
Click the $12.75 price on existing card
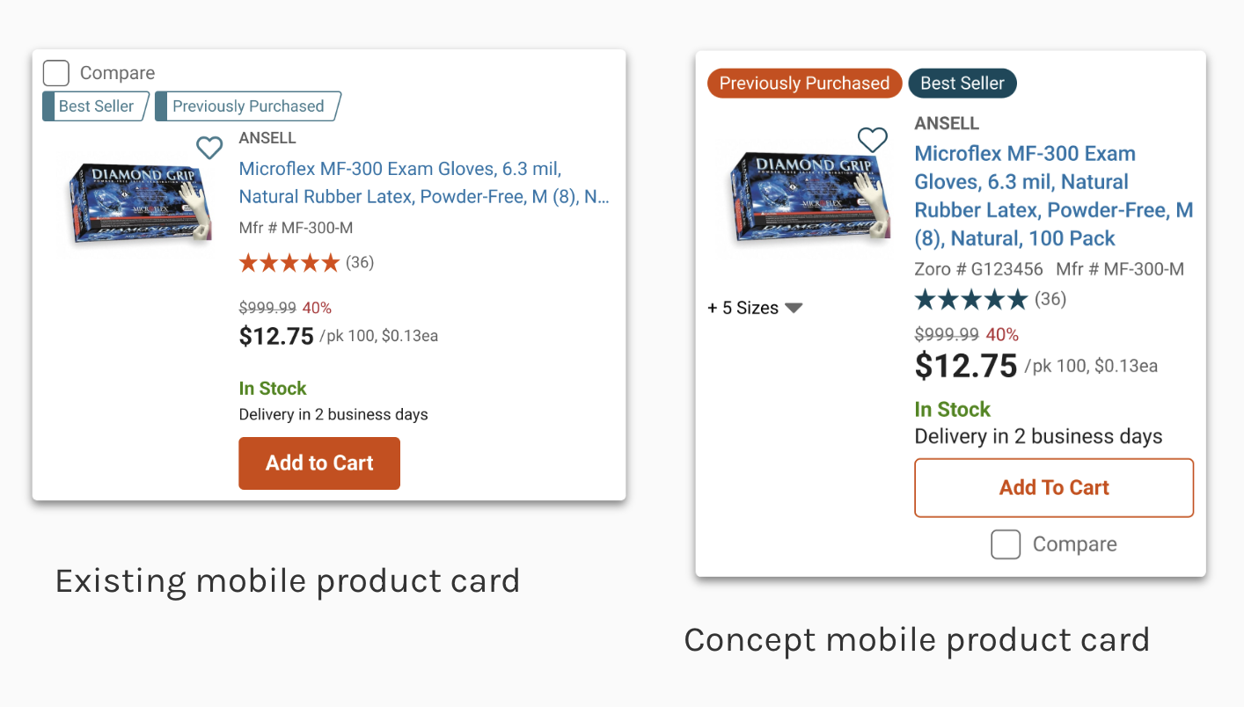pos(276,337)
